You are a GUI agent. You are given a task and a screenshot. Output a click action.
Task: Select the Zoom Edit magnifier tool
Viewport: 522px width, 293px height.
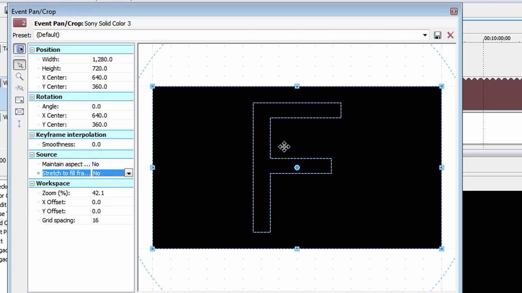[20, 77]
